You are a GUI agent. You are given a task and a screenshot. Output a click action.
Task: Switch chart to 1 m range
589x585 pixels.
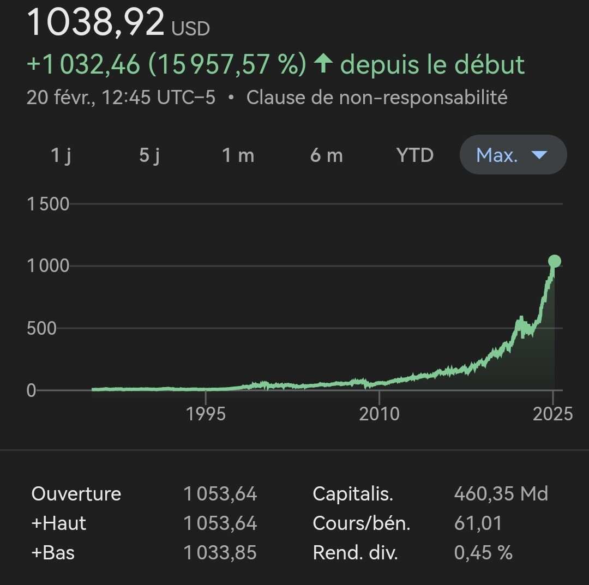click(238, 155)
